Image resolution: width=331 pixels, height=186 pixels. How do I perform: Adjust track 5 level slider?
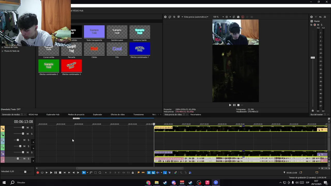23,152
